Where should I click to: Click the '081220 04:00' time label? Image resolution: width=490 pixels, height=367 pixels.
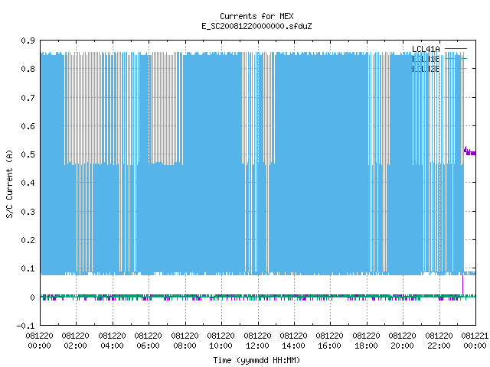click(x=112, y=341)
